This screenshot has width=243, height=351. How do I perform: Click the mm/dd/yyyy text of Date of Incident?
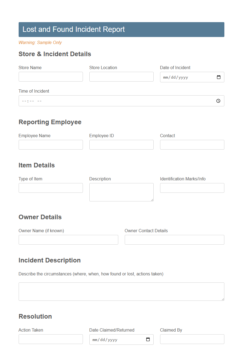[x=175, y=77]
